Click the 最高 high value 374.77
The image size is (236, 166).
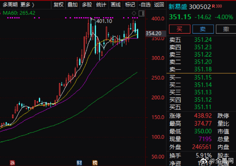point(203,124)
